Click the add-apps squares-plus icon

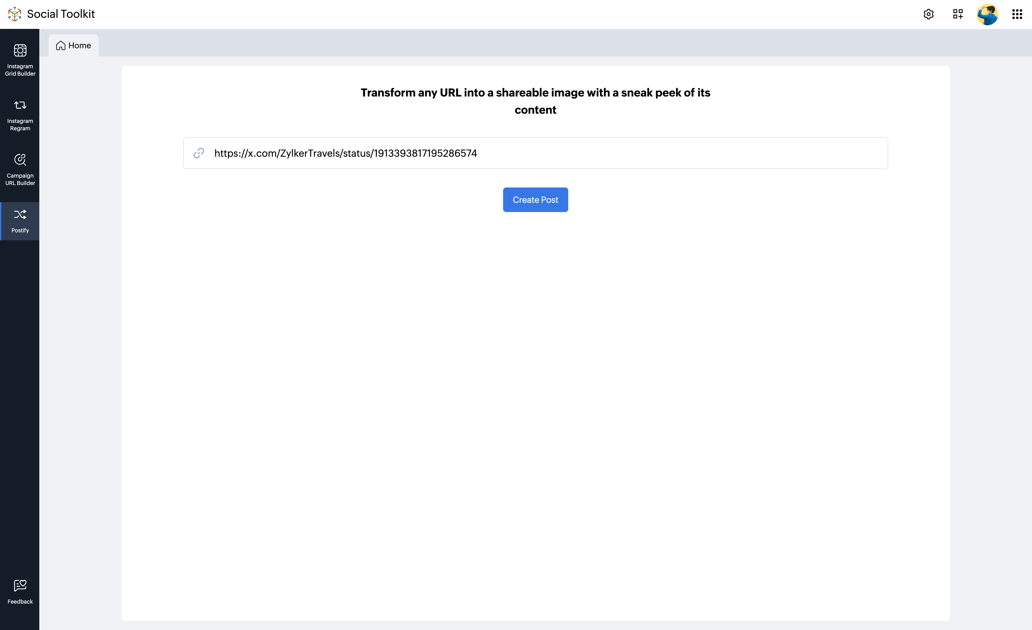[957, 14]
